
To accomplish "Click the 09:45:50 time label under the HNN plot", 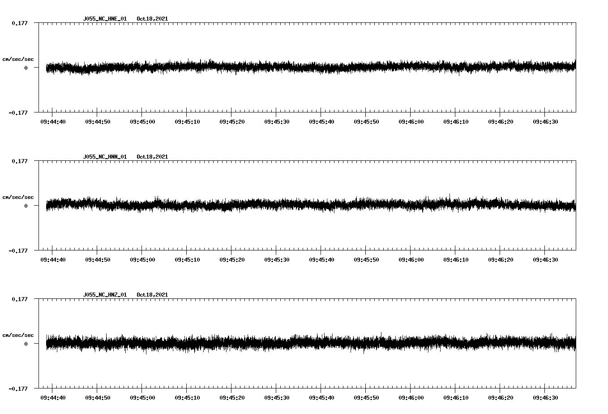I will pos(366,259).
